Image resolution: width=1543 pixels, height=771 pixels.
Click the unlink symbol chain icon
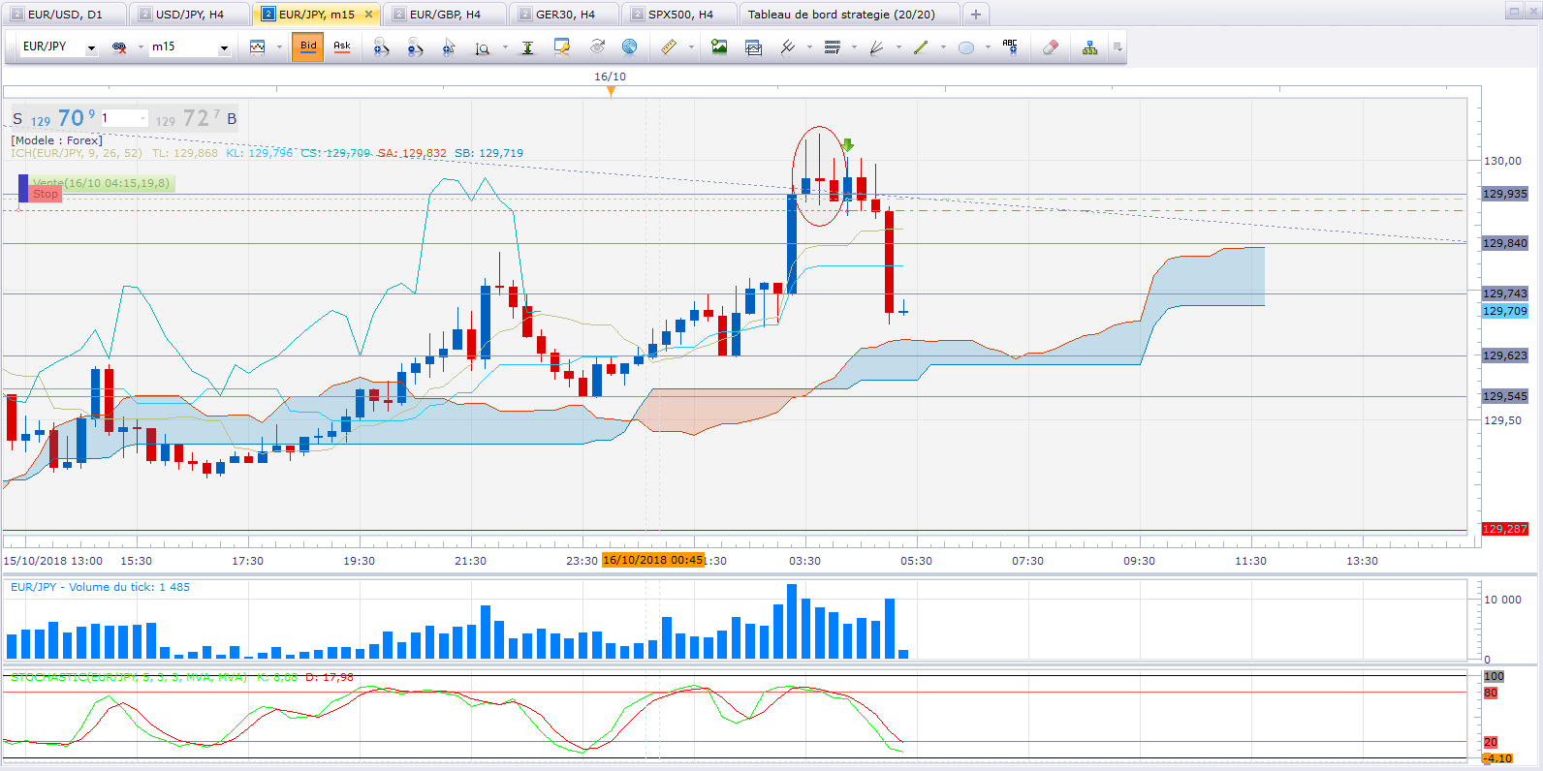point(119,46)
